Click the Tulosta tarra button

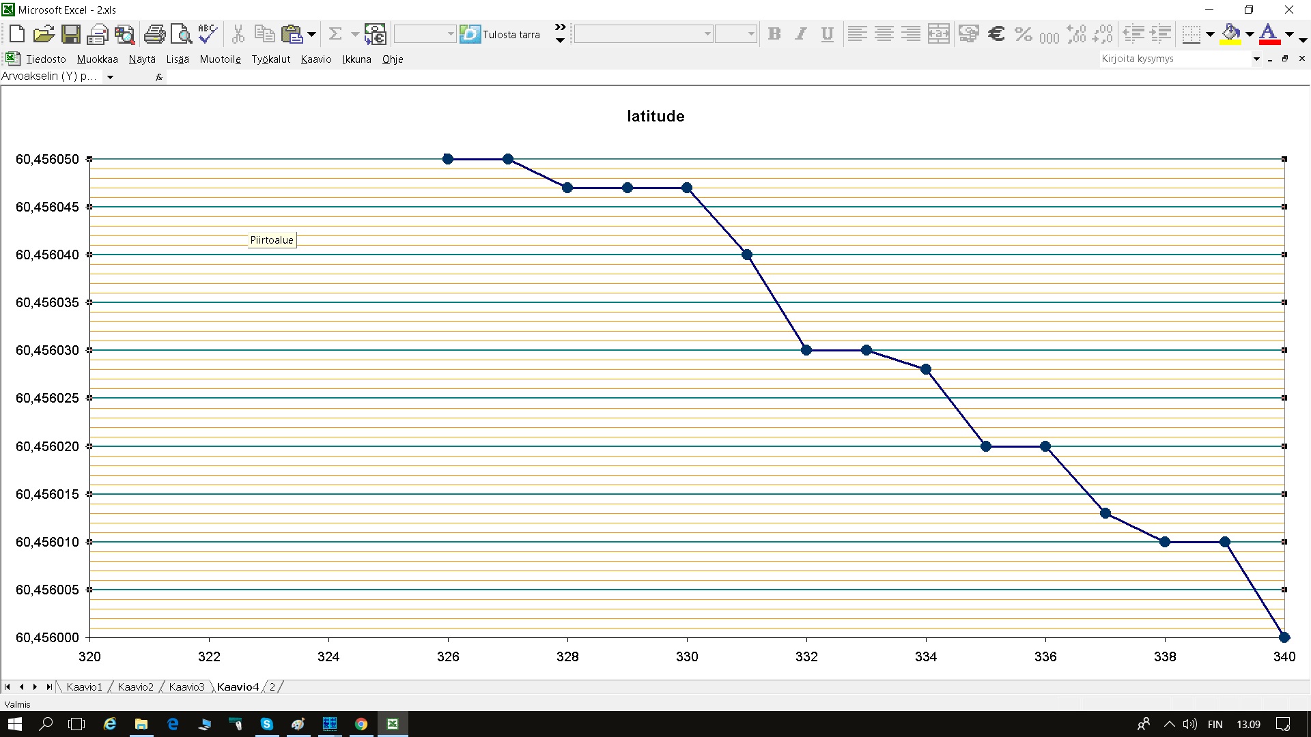(x=501, y=34)
